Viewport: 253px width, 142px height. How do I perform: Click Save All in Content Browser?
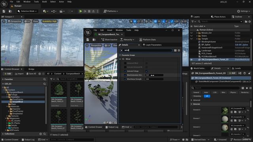coord(31,74)
